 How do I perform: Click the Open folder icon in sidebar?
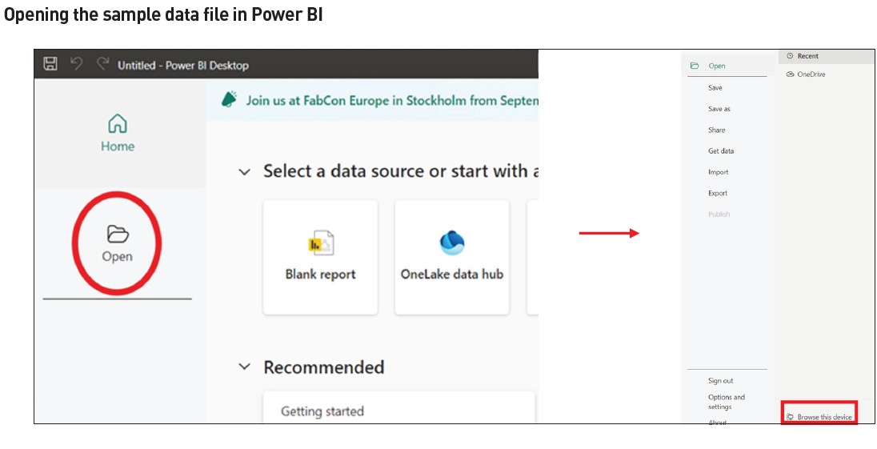pos(118,234)
